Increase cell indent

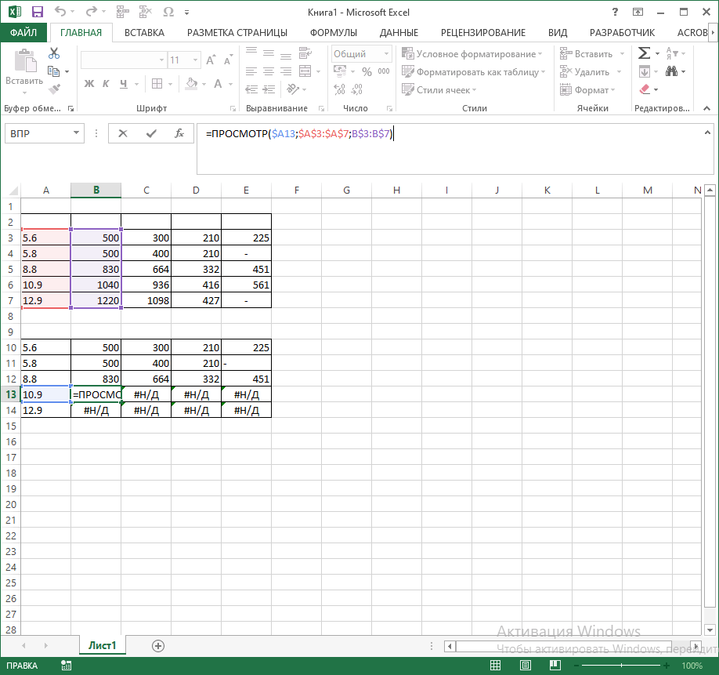click(x=269, y=89)
